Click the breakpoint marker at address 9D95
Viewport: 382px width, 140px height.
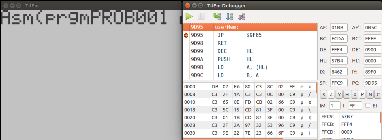tap(186, 36)
